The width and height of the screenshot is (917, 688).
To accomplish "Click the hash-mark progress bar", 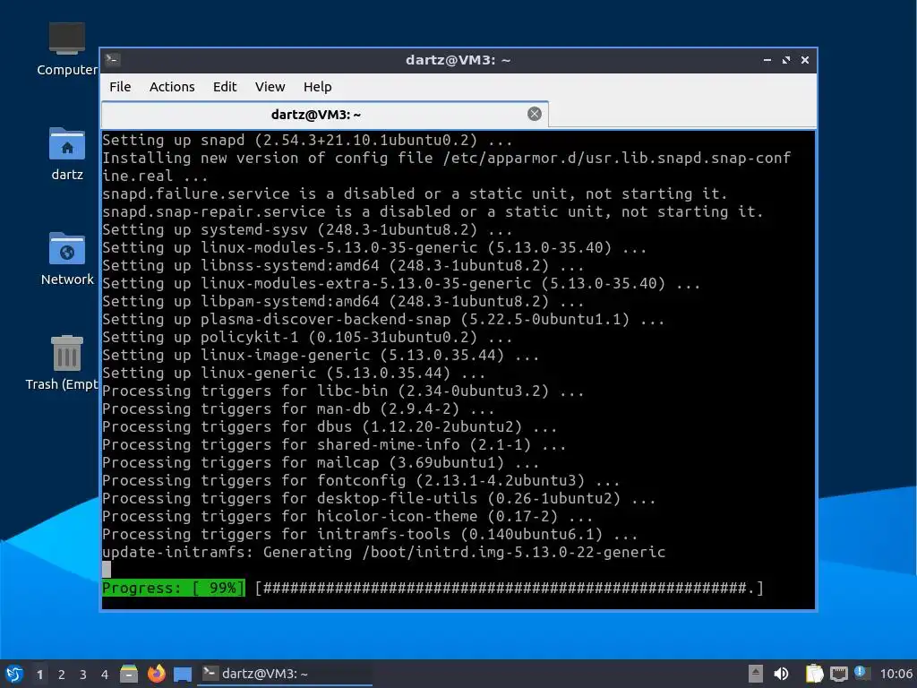I will tap(509, 588).
